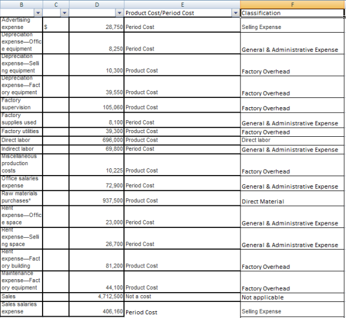Select column B header

22,4
